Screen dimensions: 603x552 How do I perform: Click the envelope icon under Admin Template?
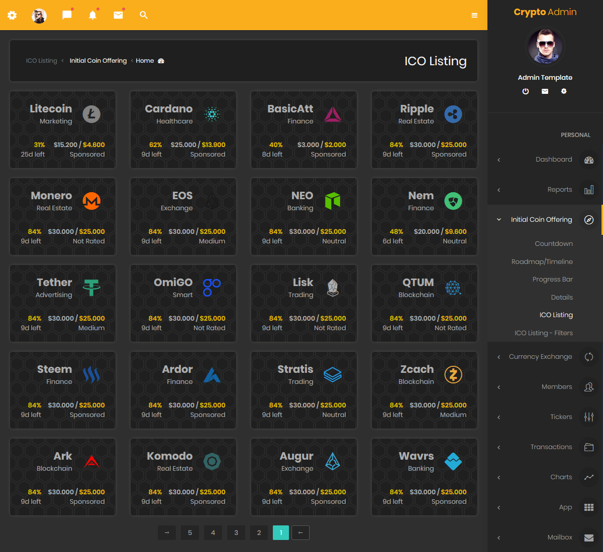(x=545, y=91)
